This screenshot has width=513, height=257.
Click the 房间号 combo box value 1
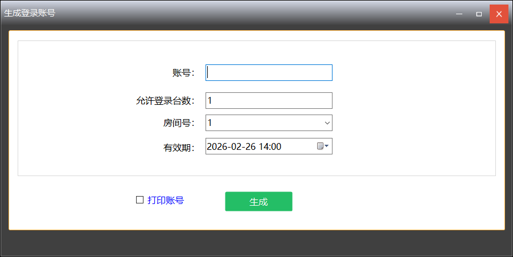click(x=262, y=123)
